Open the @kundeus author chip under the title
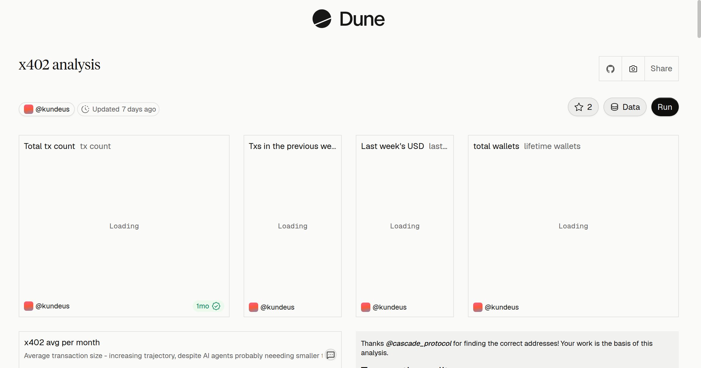The width and height of the screenshot is (701, 368). [x=47, y=109]
